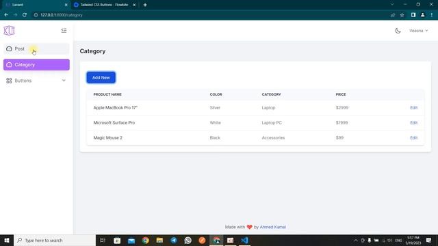Toggle dark mode with the moon icon

398,31
